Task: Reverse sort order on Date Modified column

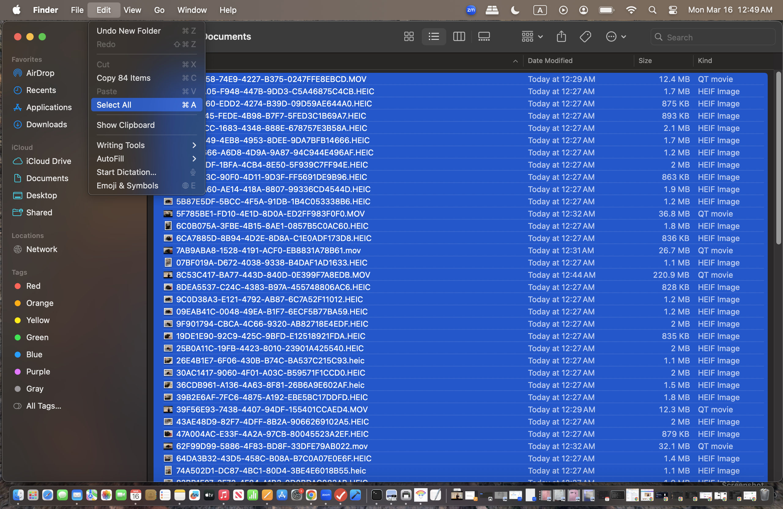Action: coord(551,61)
